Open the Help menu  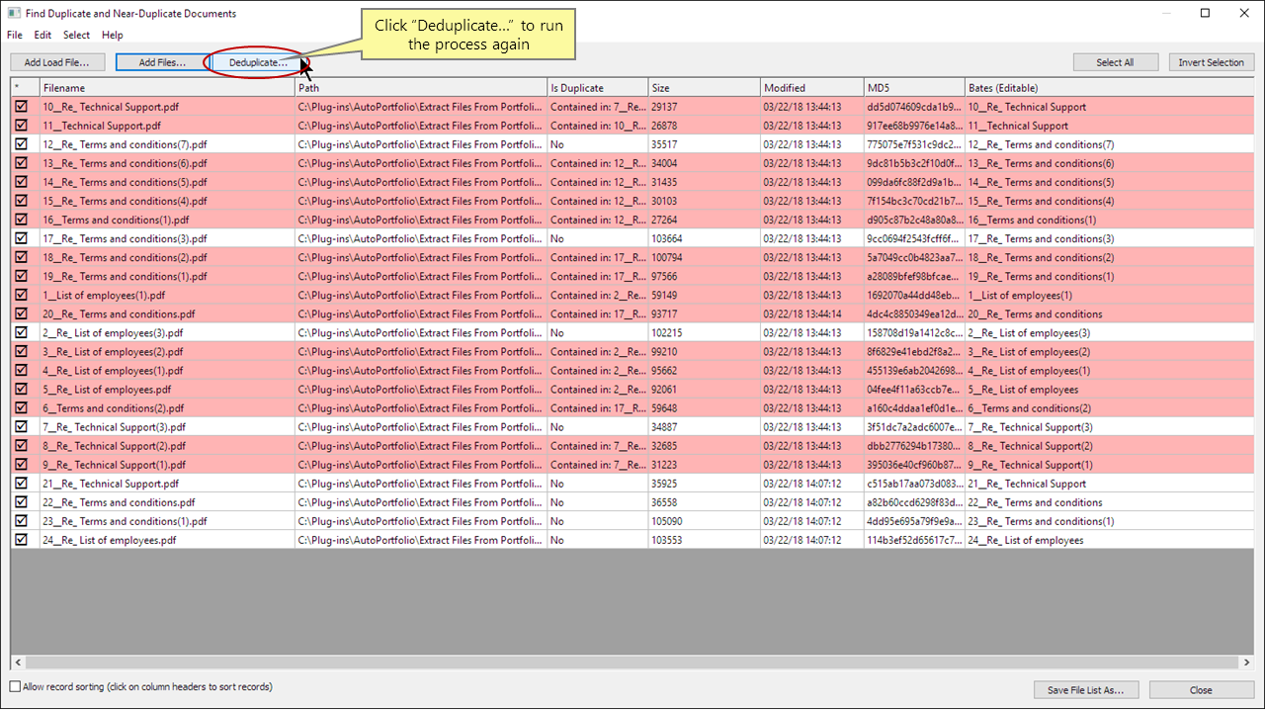pos(112,35)
